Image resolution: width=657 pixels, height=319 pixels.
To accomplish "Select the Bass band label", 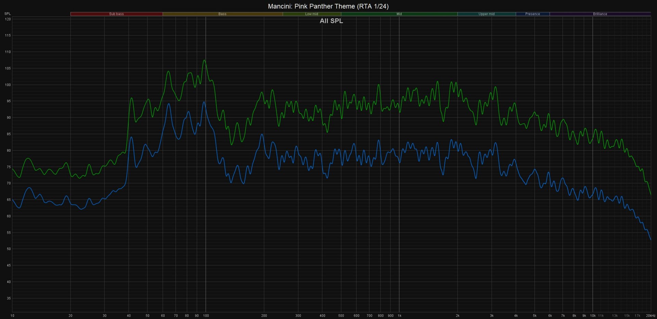I will [x=222, y=14].
